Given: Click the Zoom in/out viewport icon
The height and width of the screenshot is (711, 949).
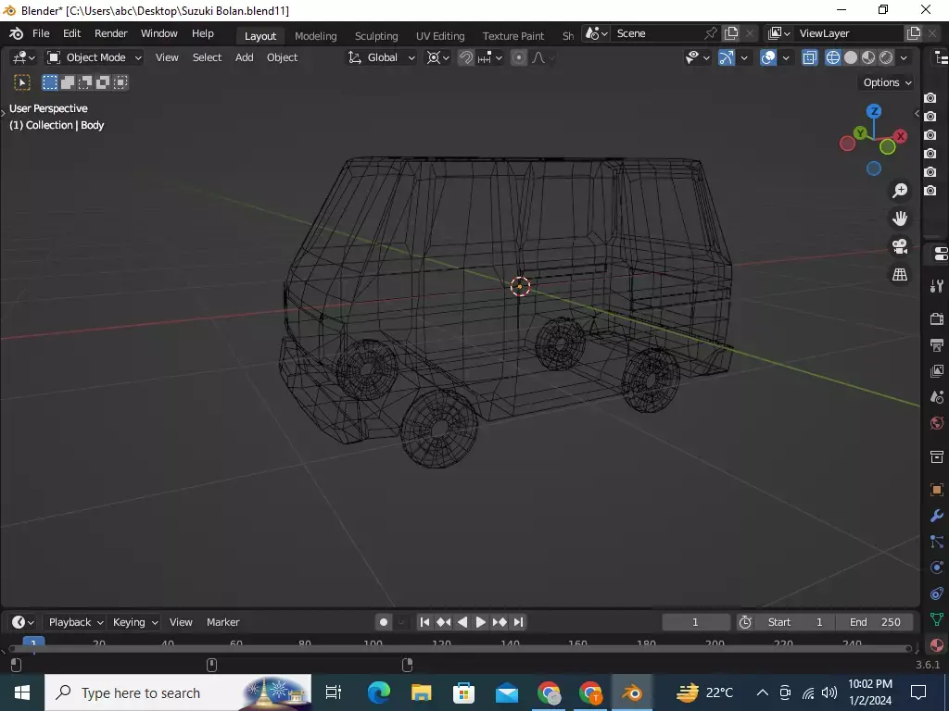Looking at the screenshot, I should tap(900, 191).
